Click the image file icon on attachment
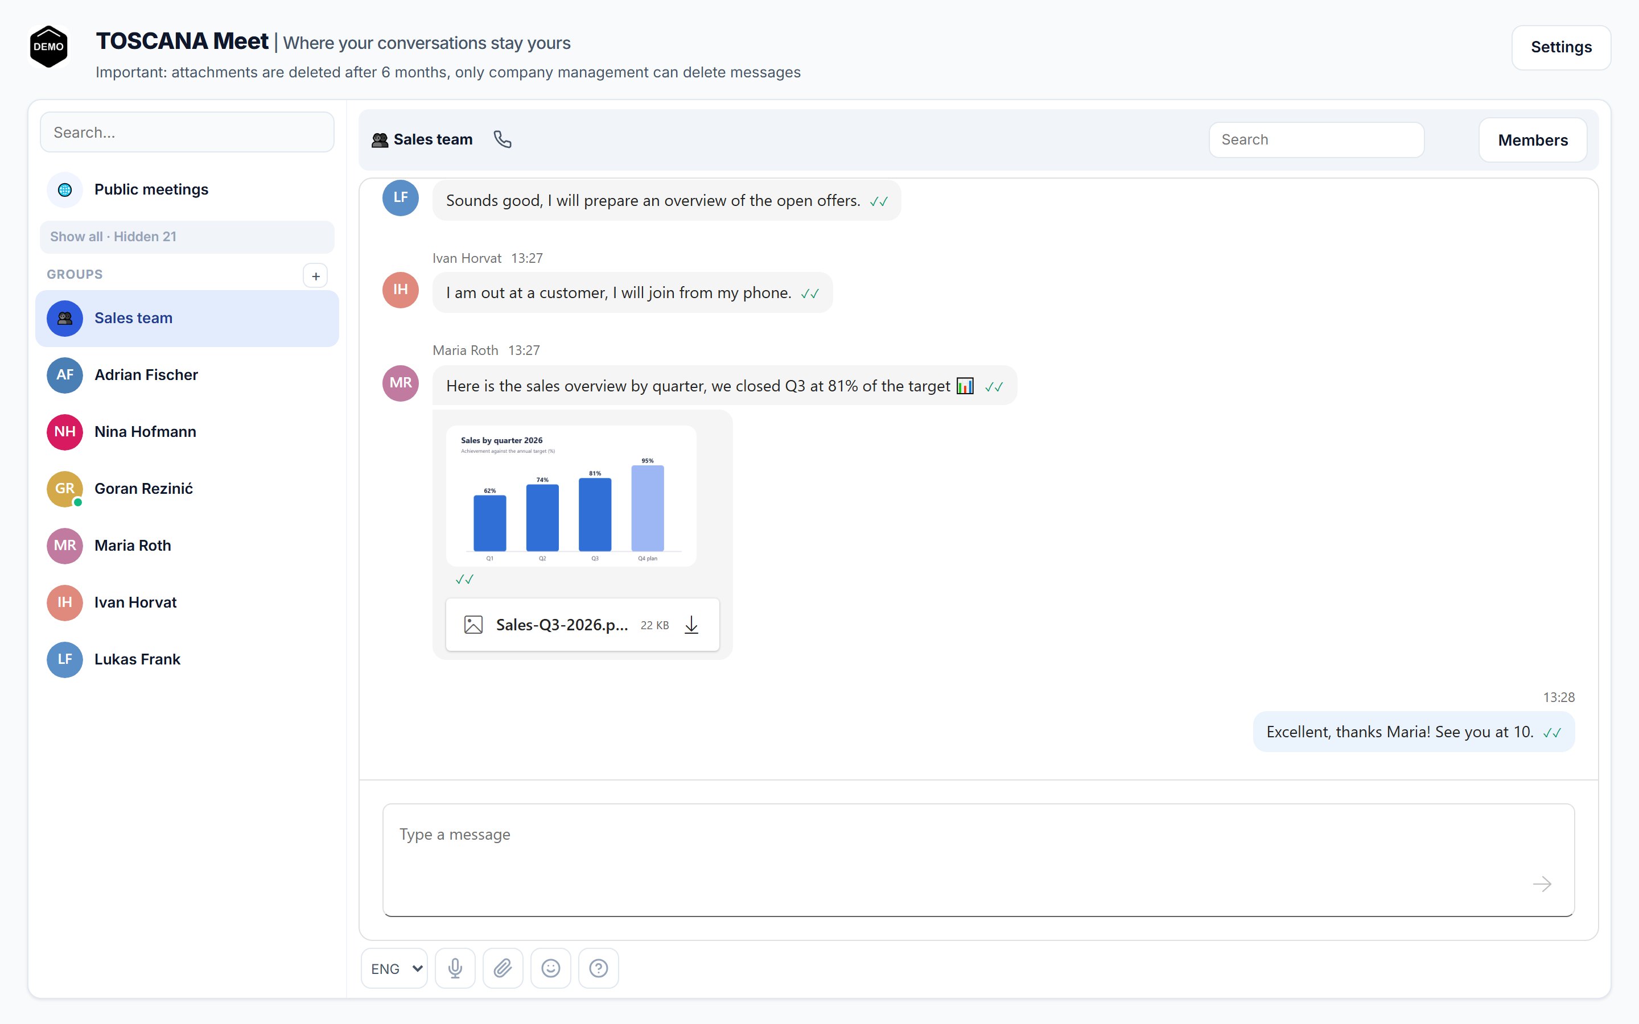Screen dimensions: 1639x1024 473,625
